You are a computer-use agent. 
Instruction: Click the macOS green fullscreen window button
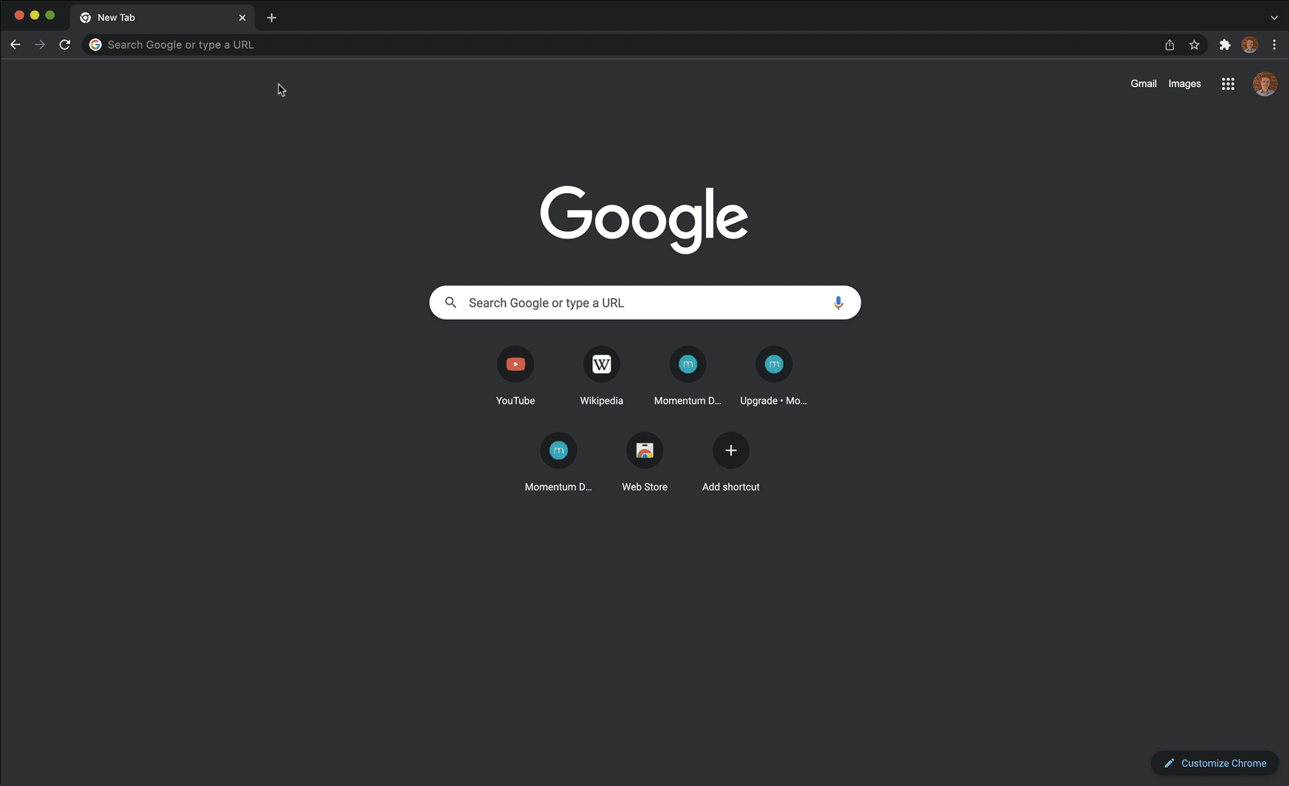[x=50, y=15]
